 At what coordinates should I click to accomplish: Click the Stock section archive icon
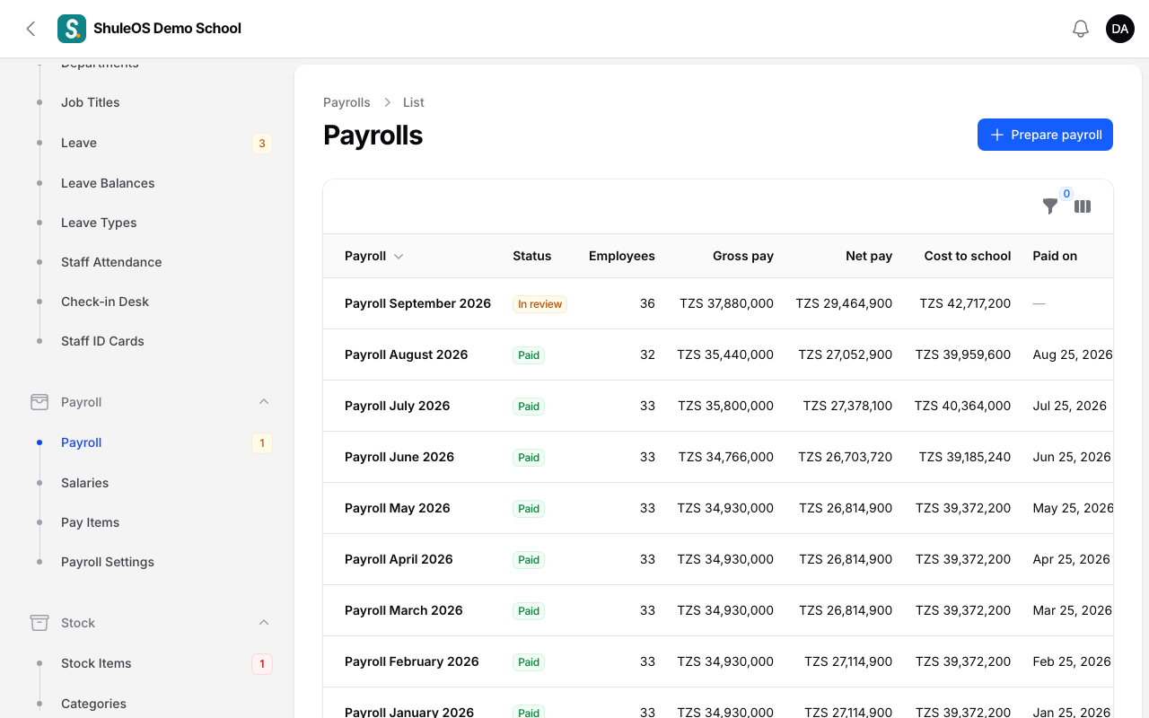(39, 623)
